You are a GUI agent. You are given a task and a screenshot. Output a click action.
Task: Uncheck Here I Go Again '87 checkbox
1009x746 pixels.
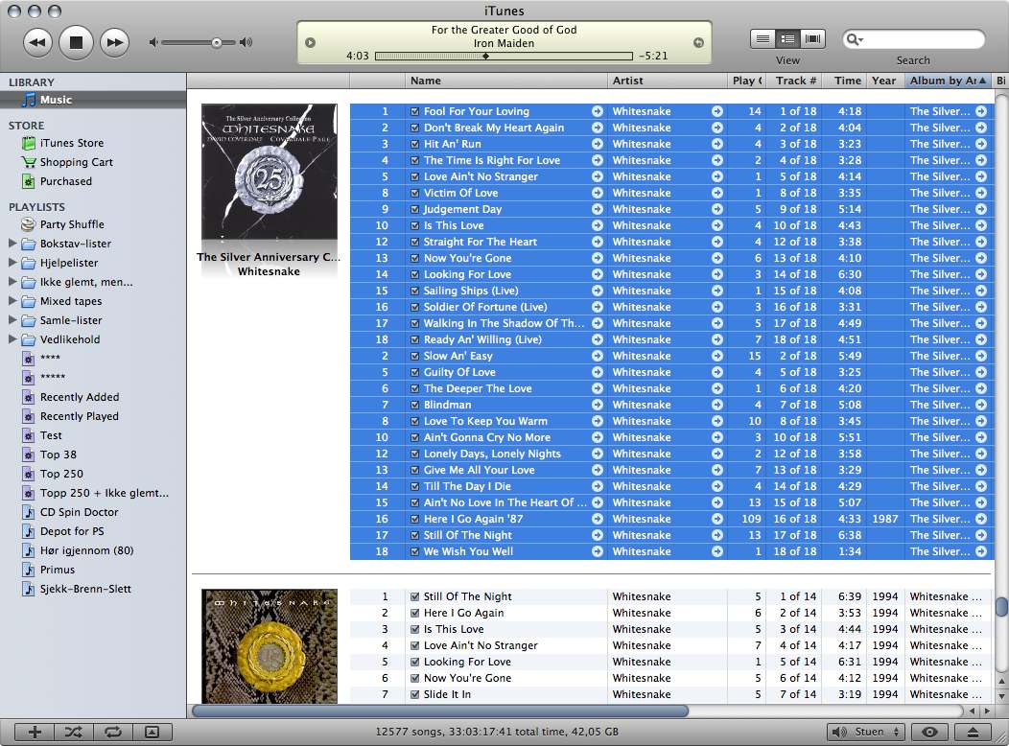tap(415, 519)
